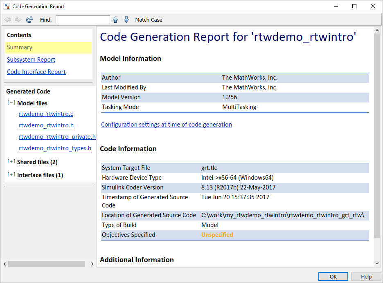The width and height of the screenshot is (383, 283).
Task: Click the Forward navigation arrow icon
Action: [18, 20]
